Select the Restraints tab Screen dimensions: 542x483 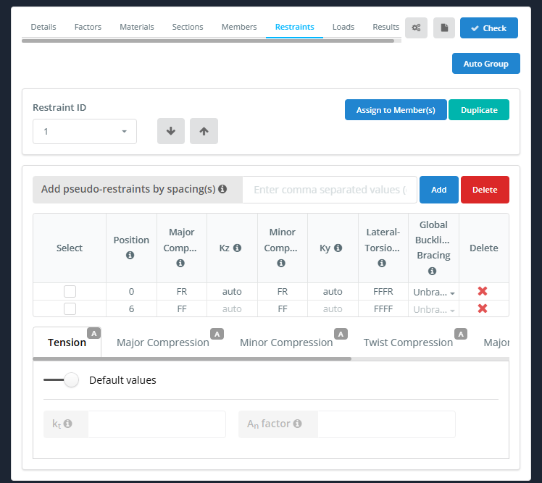[294, 27]
